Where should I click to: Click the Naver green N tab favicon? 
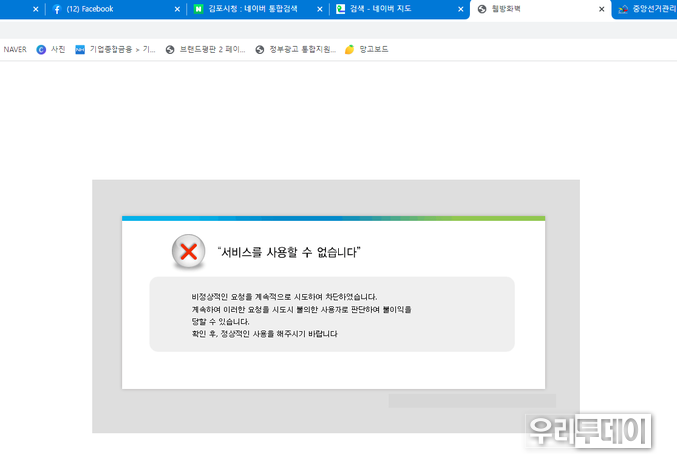pyautogui.click(x=198, y=9)
